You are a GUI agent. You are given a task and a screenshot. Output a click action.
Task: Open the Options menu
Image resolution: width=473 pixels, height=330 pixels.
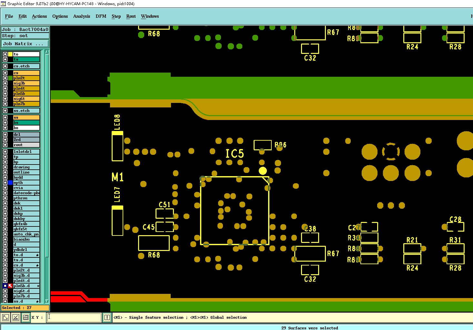point(60,16)
